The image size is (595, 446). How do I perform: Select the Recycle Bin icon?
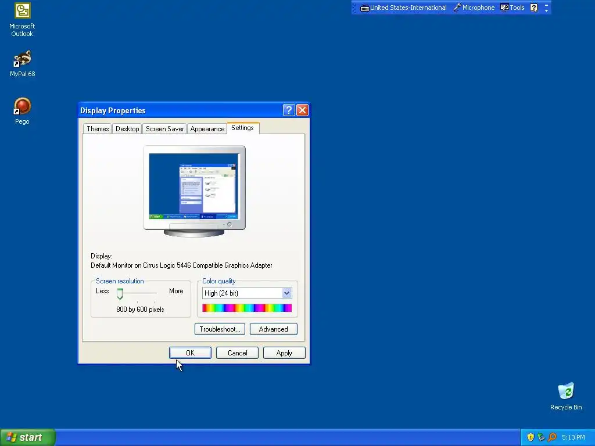point(566,396)
